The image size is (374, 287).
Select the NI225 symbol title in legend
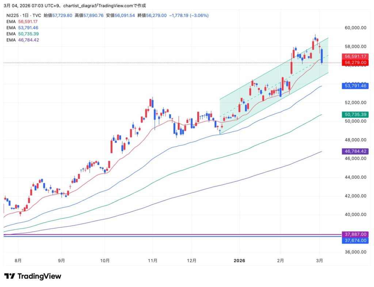[15, 16]
